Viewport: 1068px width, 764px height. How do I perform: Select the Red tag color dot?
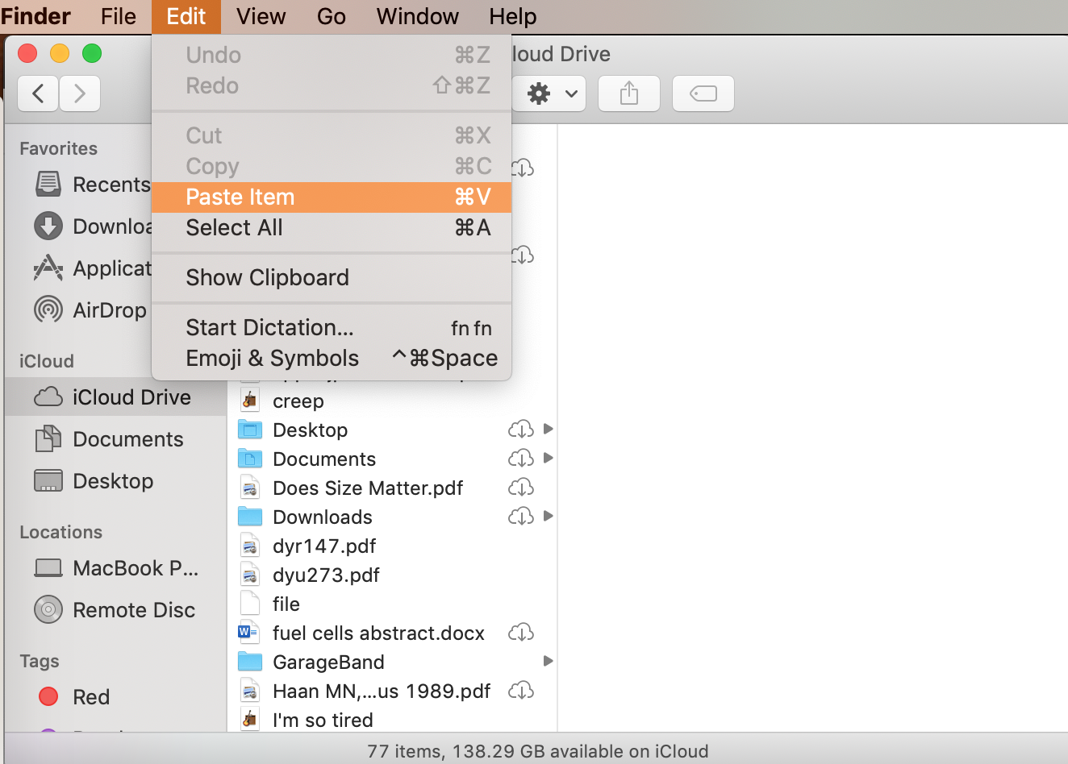tap(48, 696)
